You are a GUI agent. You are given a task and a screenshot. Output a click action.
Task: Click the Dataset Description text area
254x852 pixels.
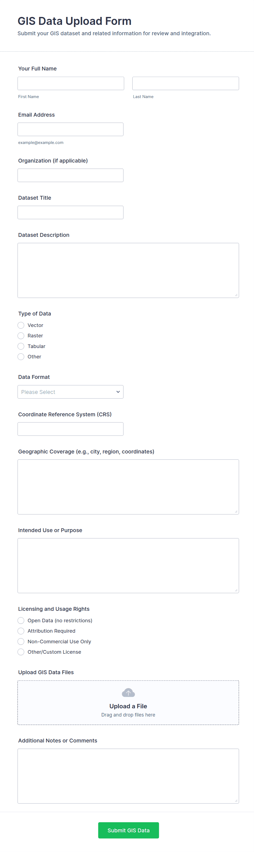click(128, 270)
